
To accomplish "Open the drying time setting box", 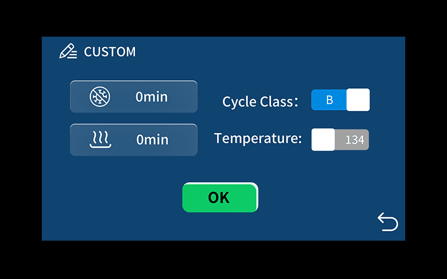I will [x=133, y=139].
